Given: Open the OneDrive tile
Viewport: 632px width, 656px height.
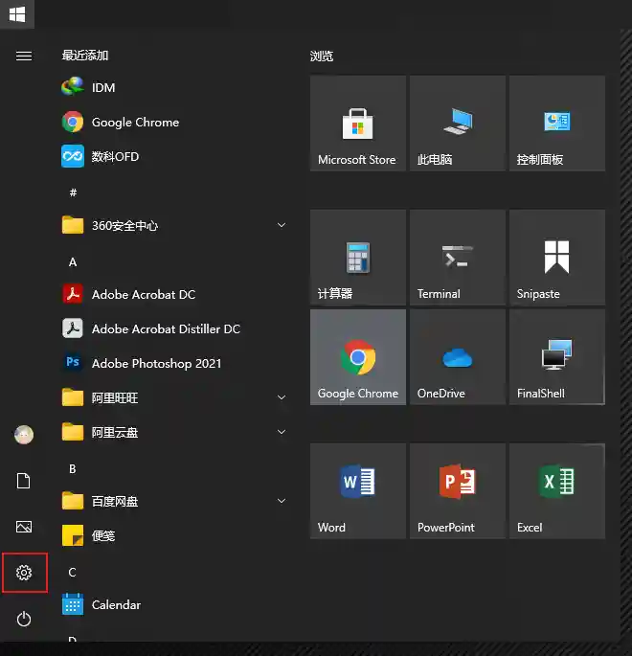Looking at the screenshot, I should click(458, 357).
